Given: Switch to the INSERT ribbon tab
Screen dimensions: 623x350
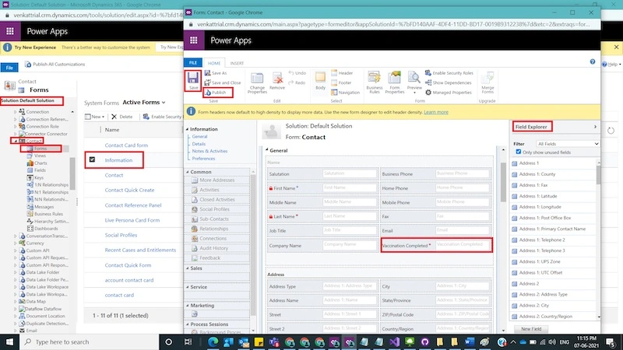Looking at the screenshot, I should pyautogui.click(x=237, y=63).
